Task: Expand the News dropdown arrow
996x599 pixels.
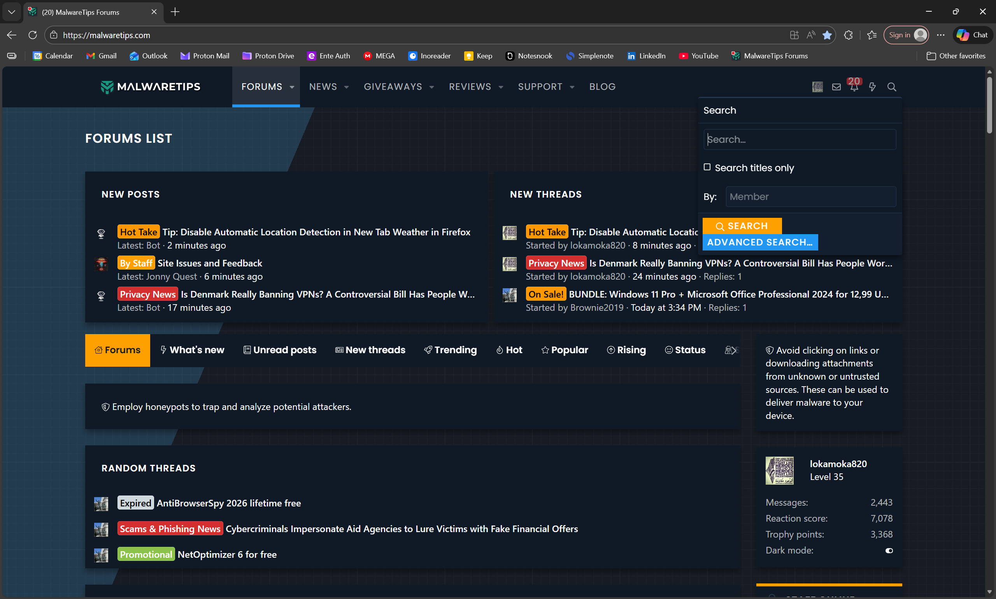Action: pos(346,87)
